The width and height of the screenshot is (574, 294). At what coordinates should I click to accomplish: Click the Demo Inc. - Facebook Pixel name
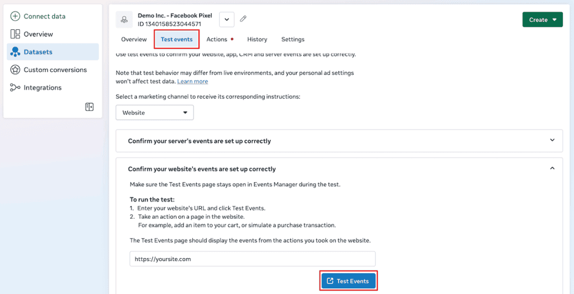pos(175,16)
